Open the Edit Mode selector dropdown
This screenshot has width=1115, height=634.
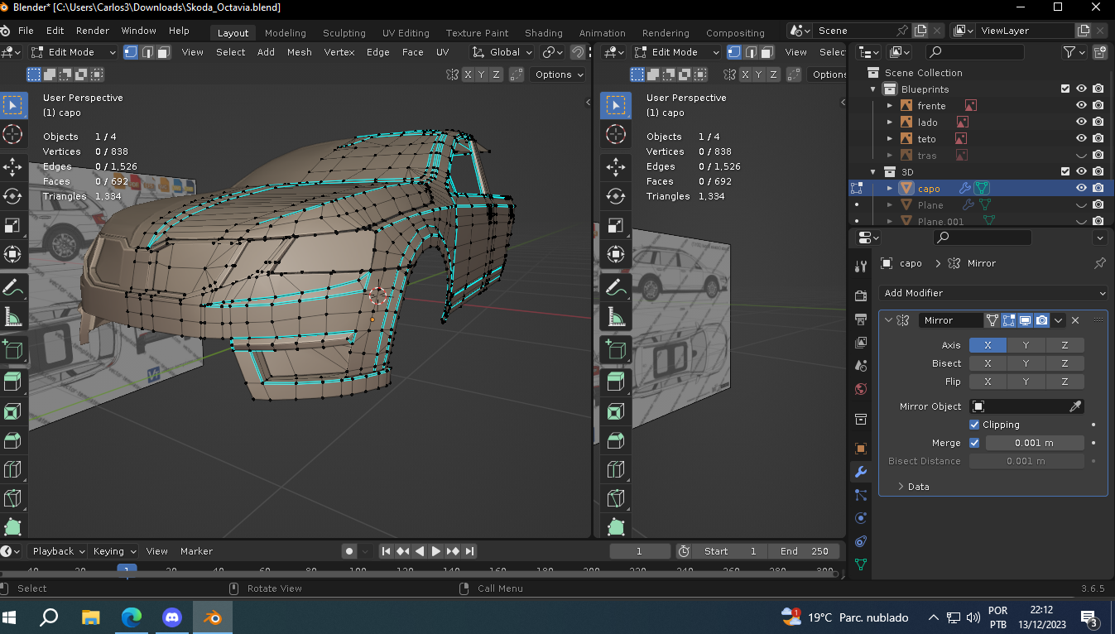coord(74,52)
